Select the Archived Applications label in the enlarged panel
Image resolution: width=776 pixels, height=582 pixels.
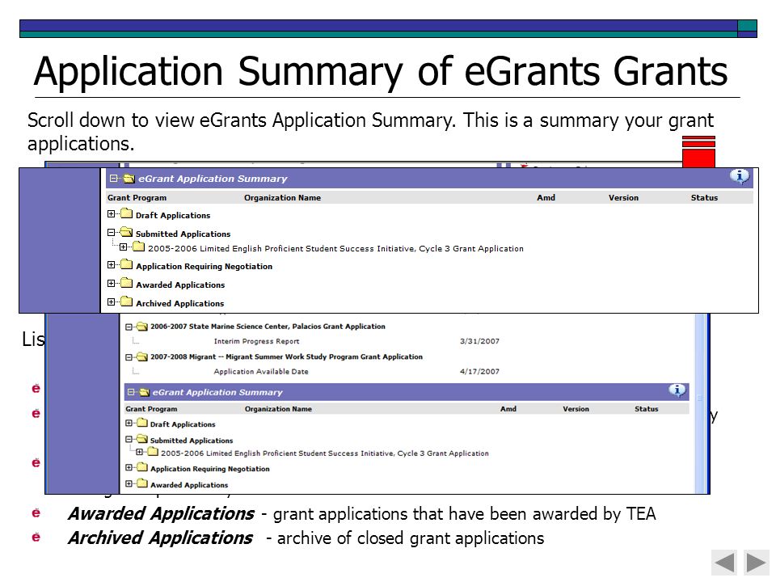click(x=180, y=303)
